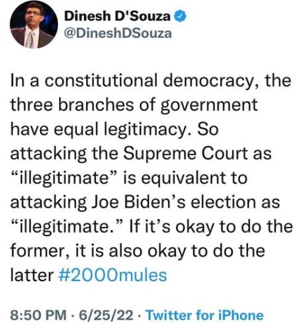Image resolution: width=307 pixels, height=323 pixels.
Task: Open the Dinesh D'Souza display name
Action: [118, 16]
